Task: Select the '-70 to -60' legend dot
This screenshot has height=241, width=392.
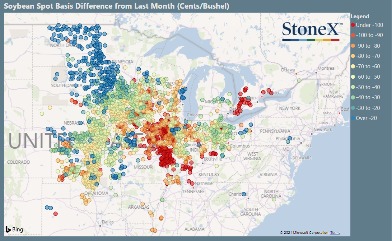Action: (x=353, y=66)
